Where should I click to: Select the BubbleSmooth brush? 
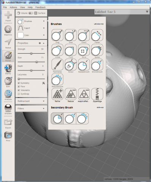click(84, 64)
